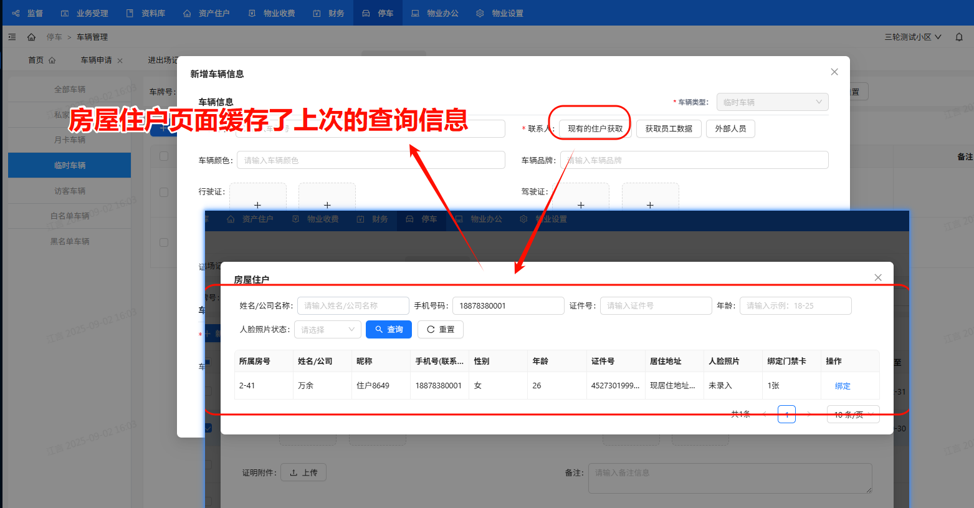Close the 新增车辆信息 dialog
Viewport: 974px width, 508px height.
[834, 72]
